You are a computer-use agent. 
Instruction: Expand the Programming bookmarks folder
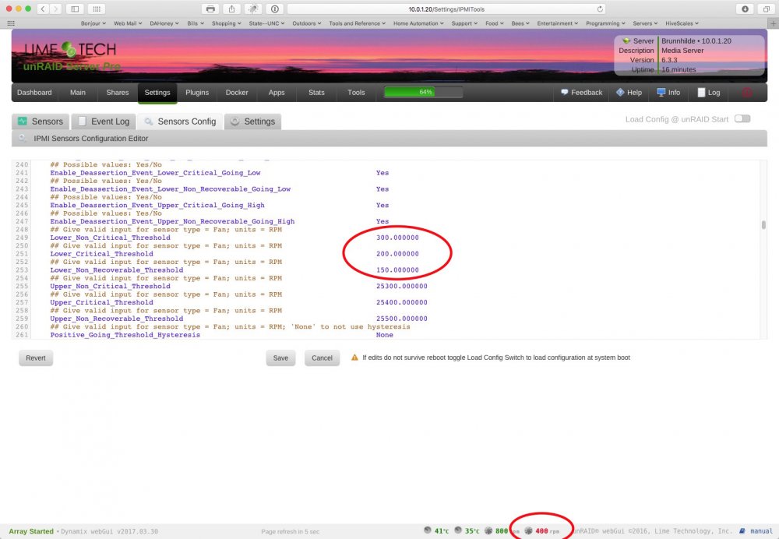point(605,23)
